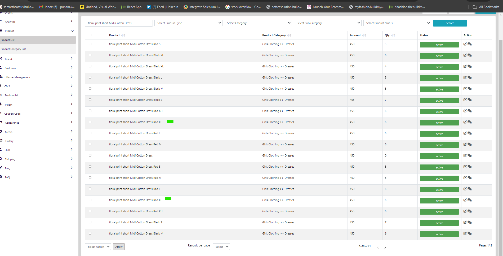Open All Bookmarks folder
The width and height of the screenshot is (503, 256).
tap(486, 7)
